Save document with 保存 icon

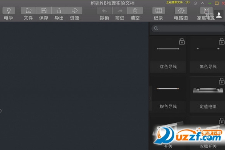pos(44,11)
